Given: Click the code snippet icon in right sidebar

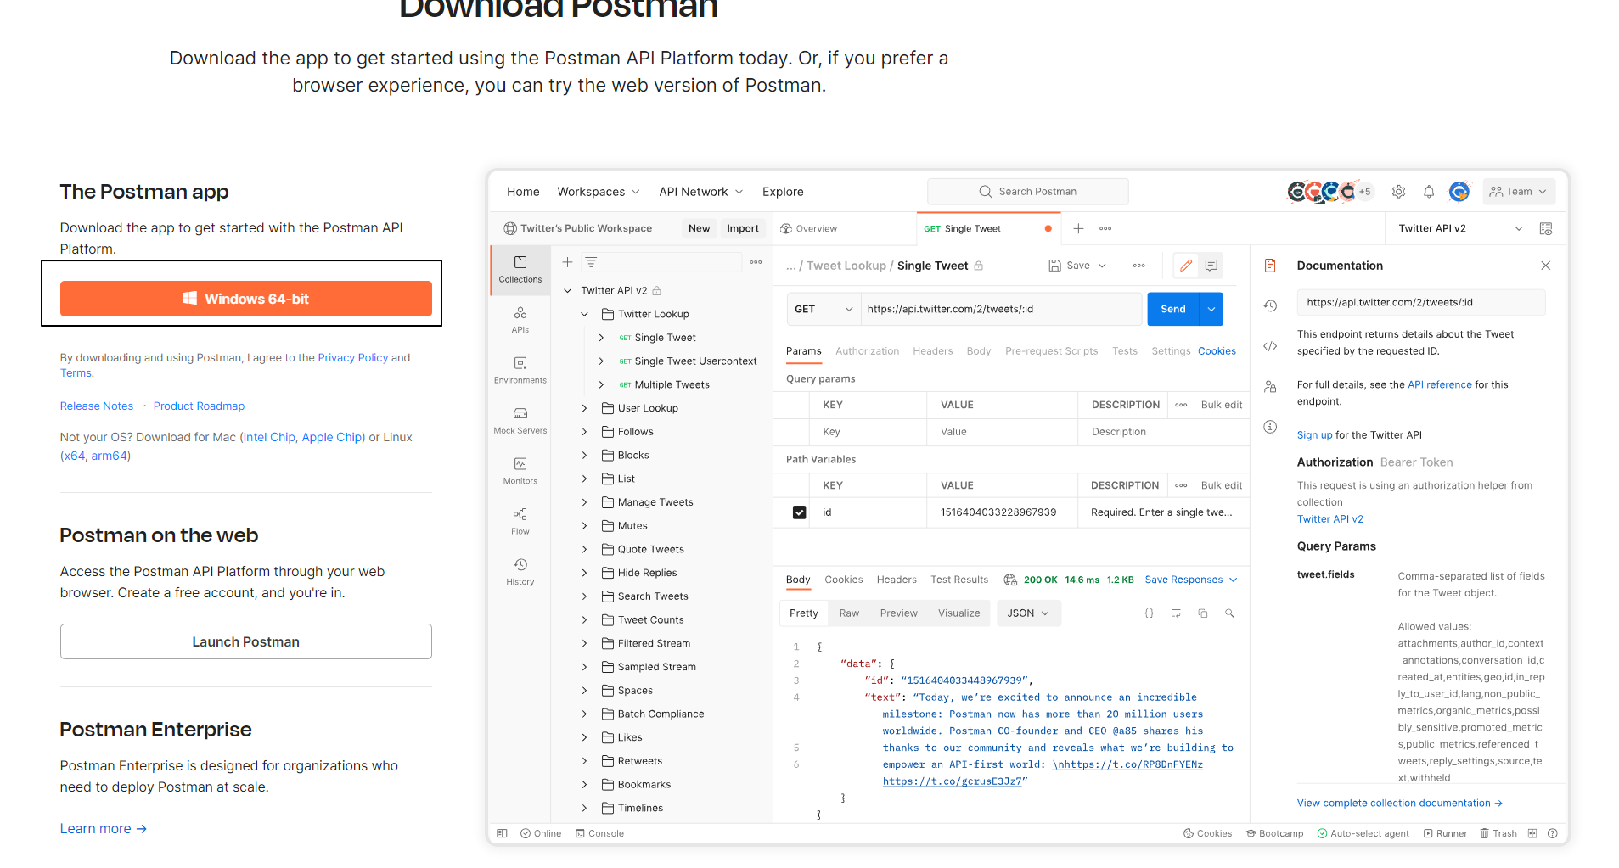Looking at the screenshot, I should click(1270, 346).
